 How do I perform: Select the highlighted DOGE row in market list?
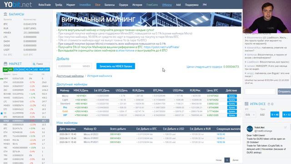pos(25,121)
